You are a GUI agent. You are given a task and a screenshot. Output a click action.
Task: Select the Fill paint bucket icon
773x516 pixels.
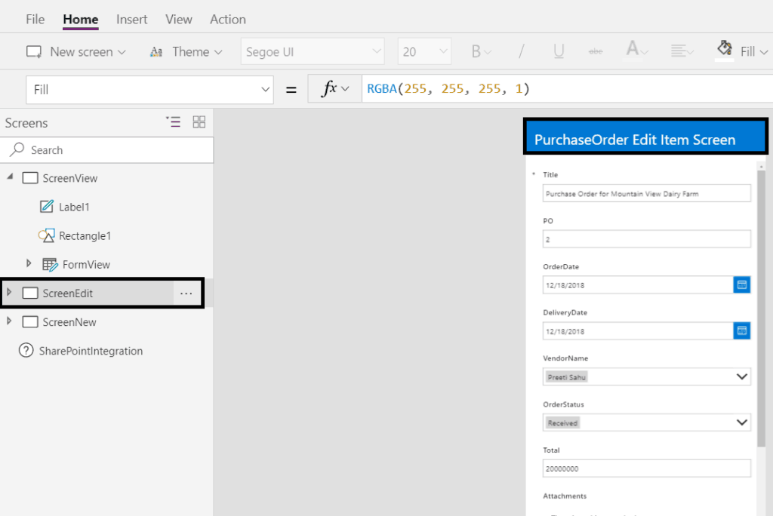coord(724,48)
